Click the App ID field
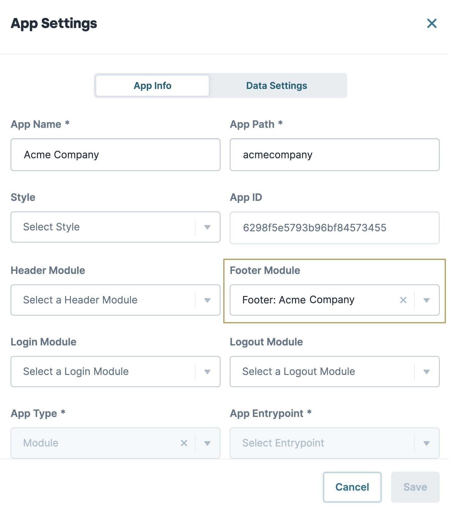Image resolution: width=449 pixels, height=513 pixels. click(335, 228)
